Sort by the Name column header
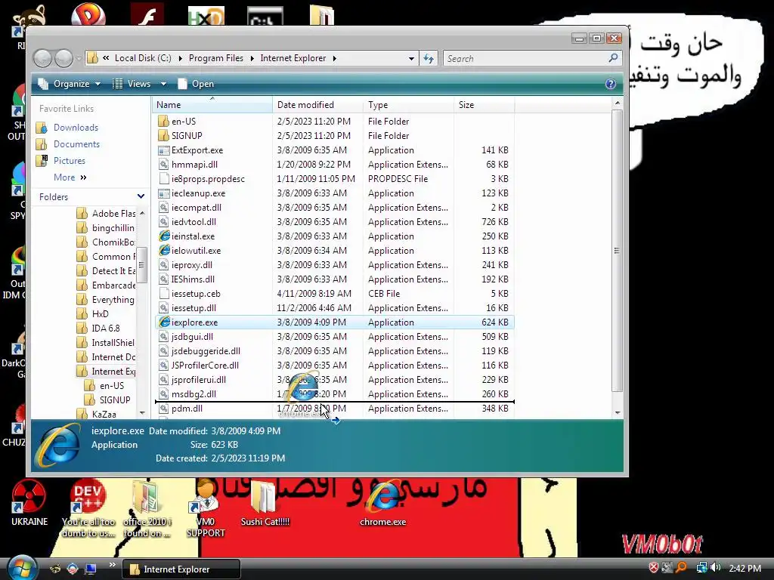 point(212,105)
